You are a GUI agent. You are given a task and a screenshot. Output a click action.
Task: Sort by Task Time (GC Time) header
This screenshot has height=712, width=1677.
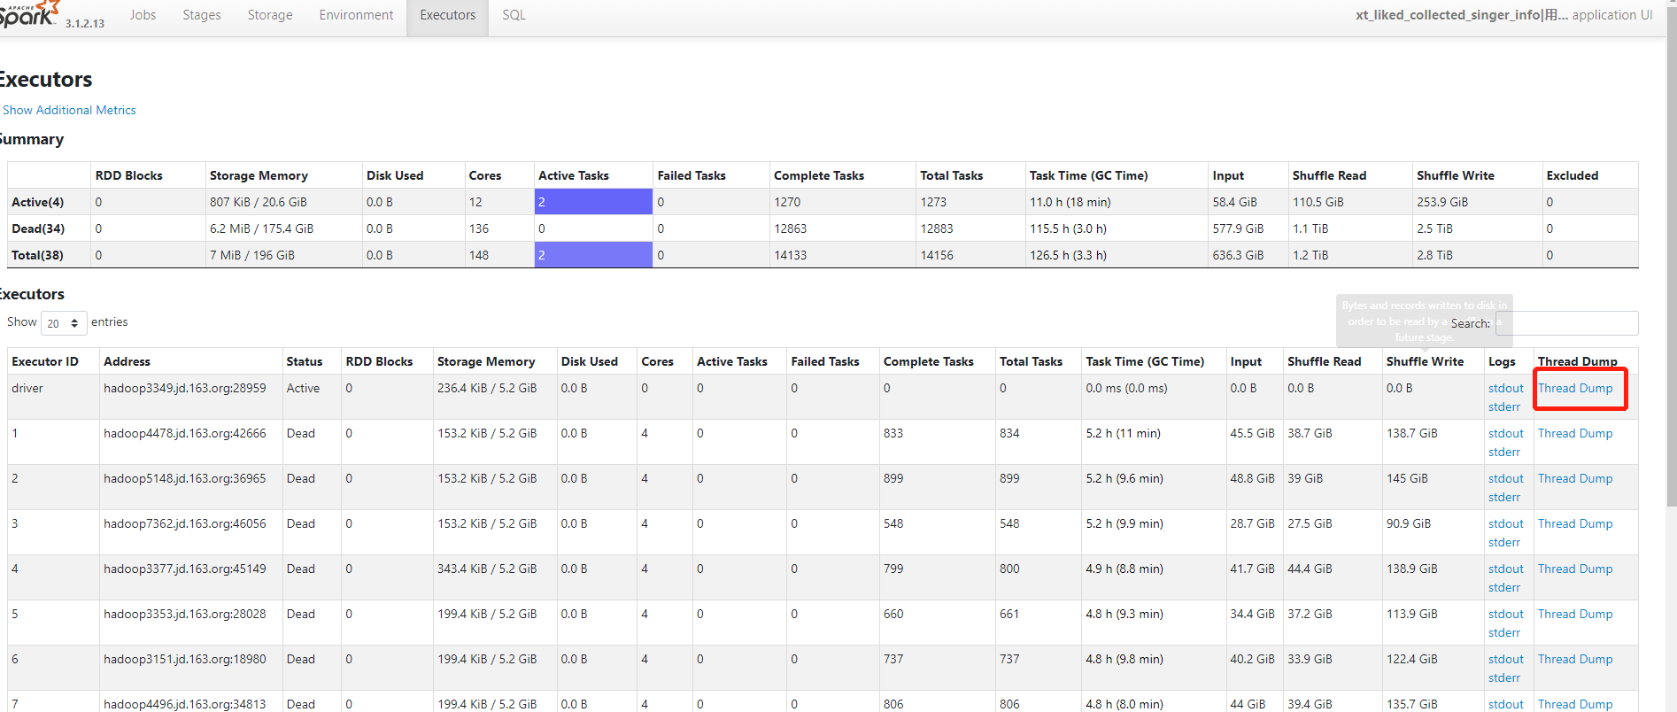point(1145,361)
